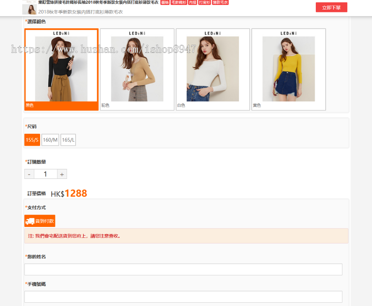Click the 薄款毛衣 tag label
372x306 pixels.
click(x=220, y=2)
